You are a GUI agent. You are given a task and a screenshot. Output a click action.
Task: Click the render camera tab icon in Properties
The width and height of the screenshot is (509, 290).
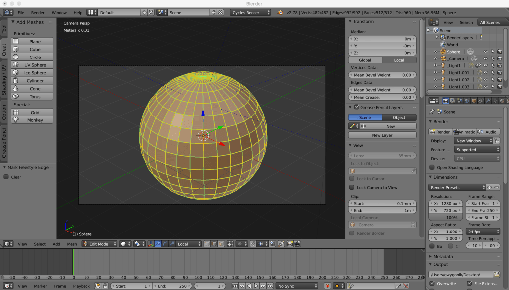(445, 100)
